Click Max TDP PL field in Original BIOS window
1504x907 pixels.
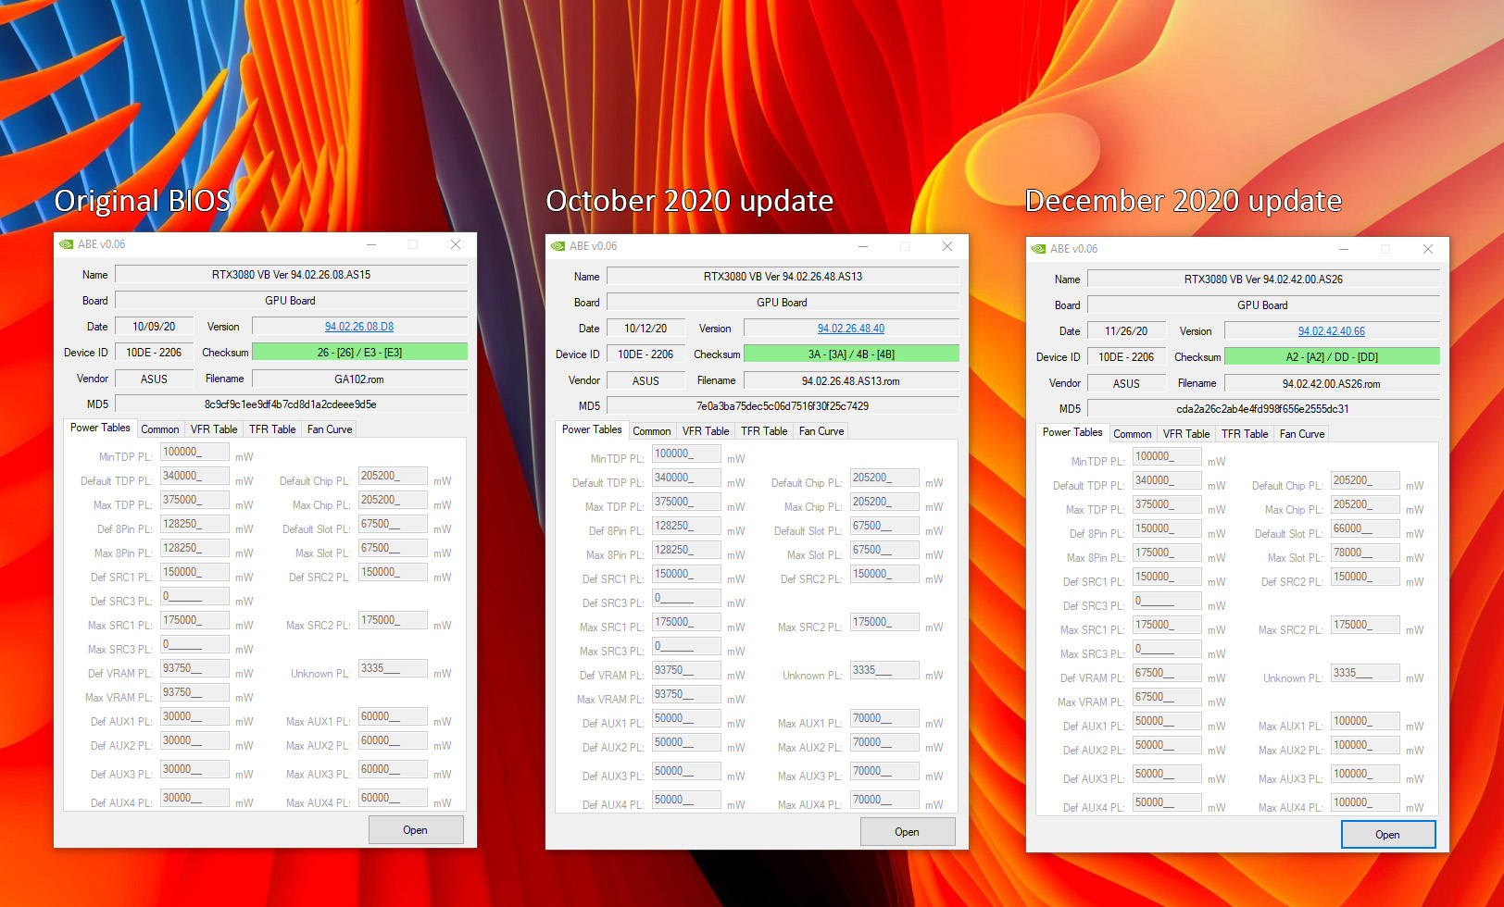(194, 500)
